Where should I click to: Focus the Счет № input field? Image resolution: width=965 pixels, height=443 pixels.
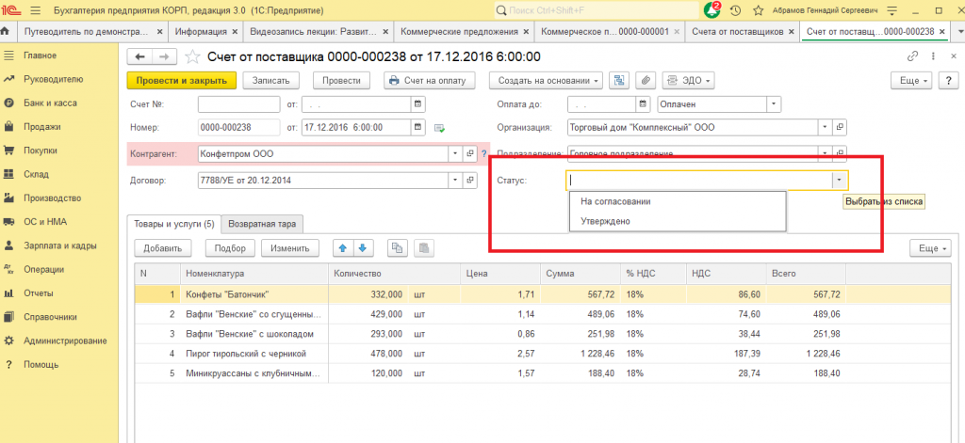point(239,104)
